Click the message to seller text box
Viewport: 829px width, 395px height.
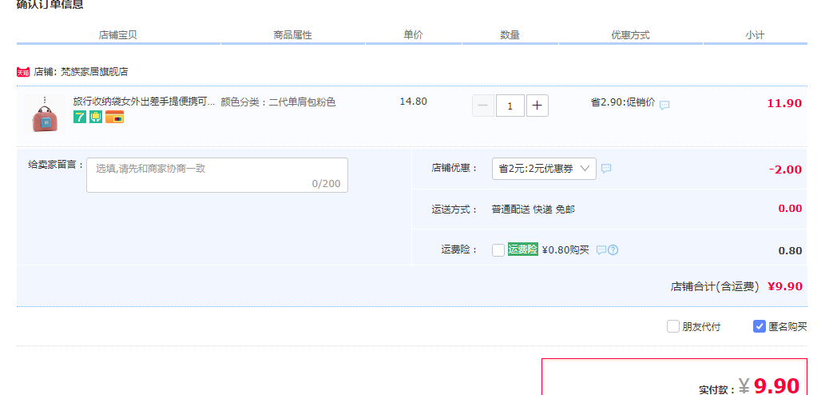pyautogui.click(x=217, y=175)
